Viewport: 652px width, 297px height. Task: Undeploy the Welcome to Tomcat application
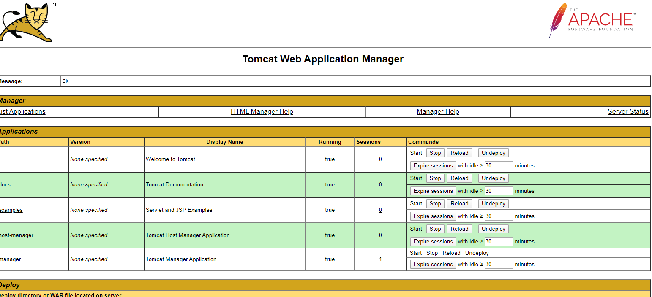(494, 153)
